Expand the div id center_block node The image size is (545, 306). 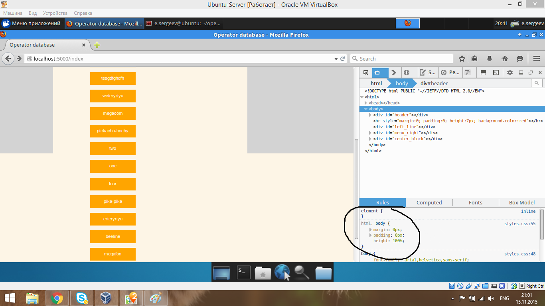(370, 139)
